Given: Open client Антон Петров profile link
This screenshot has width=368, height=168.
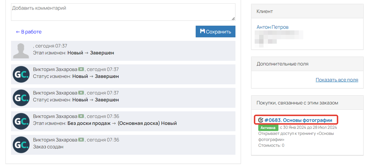Looking at the screenshot, I should 273,27.
